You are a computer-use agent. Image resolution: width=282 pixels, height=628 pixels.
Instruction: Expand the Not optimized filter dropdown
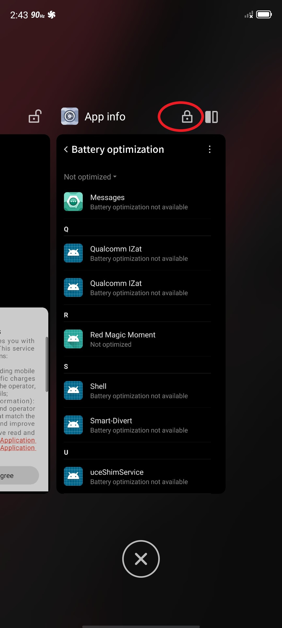(90, 177)
